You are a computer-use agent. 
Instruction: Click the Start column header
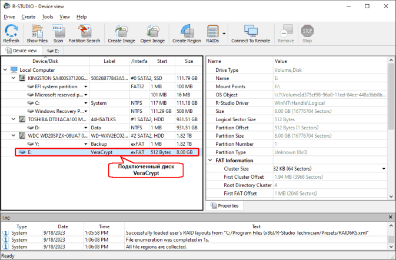tap(162, 61)
